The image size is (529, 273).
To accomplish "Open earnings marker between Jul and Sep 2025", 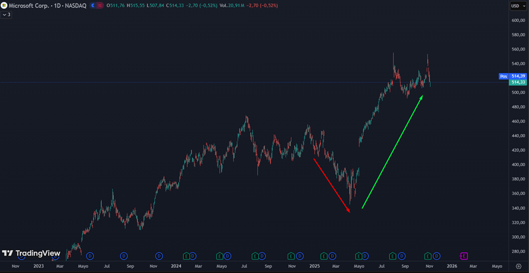I will pyautogui.click(x=393, y=256).
